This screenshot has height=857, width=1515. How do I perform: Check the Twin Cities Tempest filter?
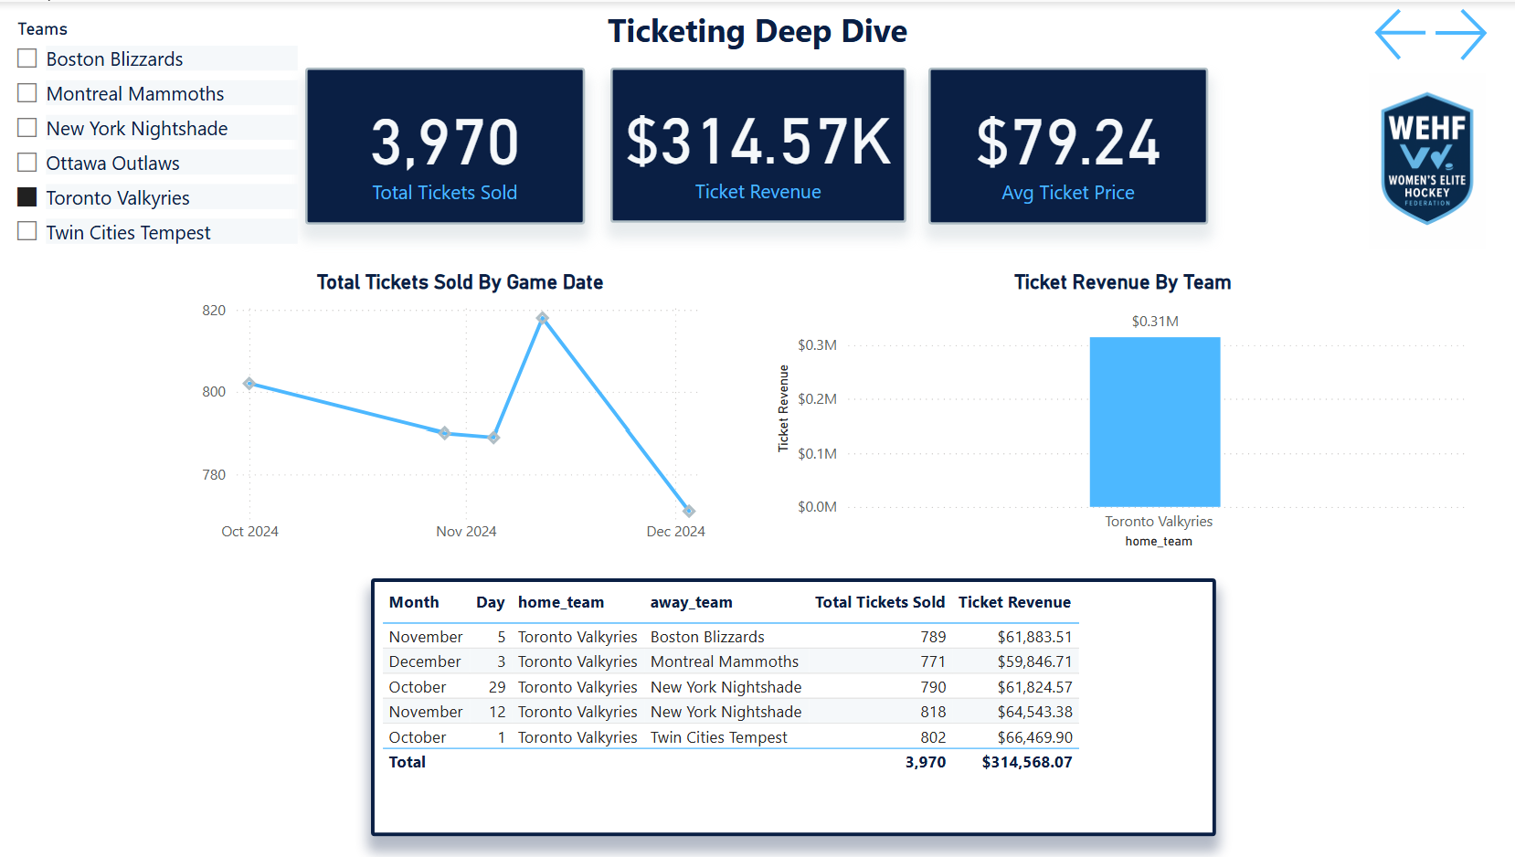26,231
